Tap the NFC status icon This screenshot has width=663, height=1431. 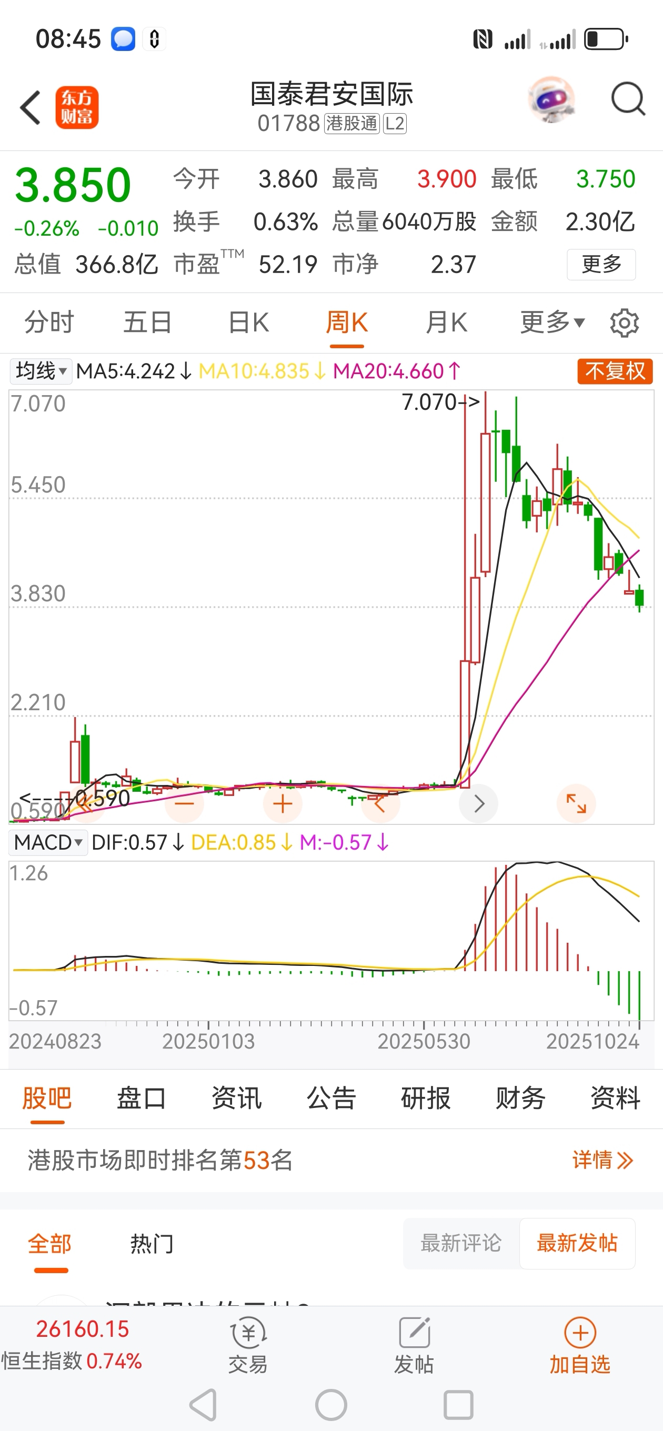tap(483, 39)
